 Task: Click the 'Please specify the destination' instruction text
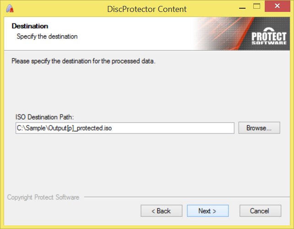83,61
